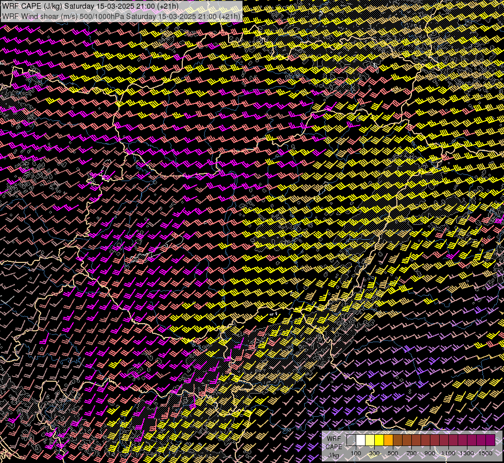Click the 500 legend value label
Image resolution: width=504 pixels, height=463 pixels.
click(393, 453)
